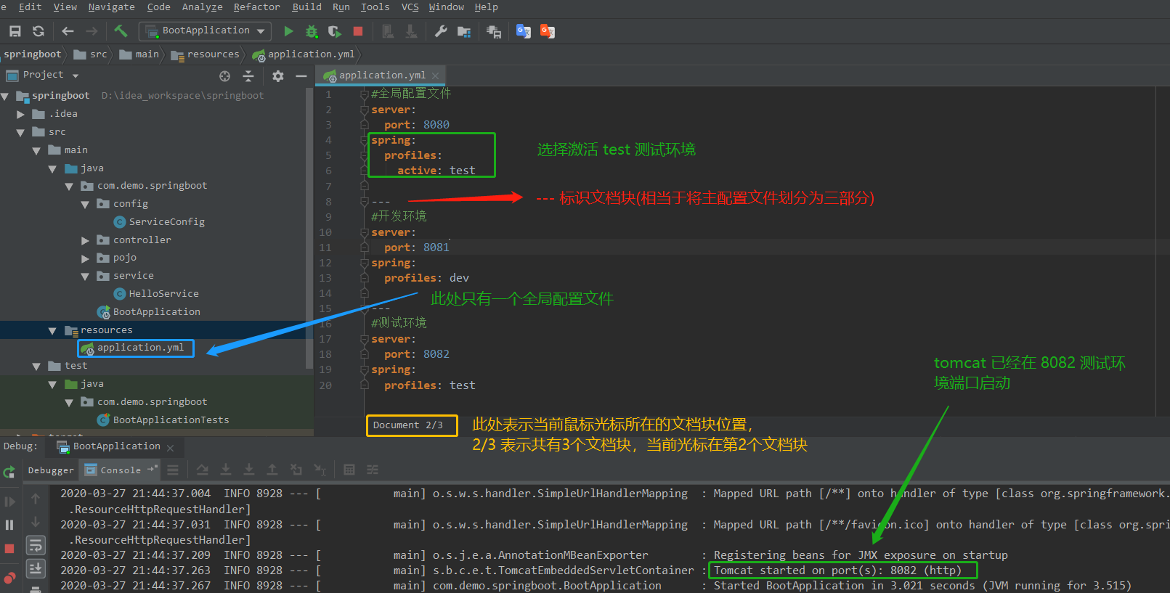Collapse the config package arrow
1170x593 pixels.
tap(85, 205)
